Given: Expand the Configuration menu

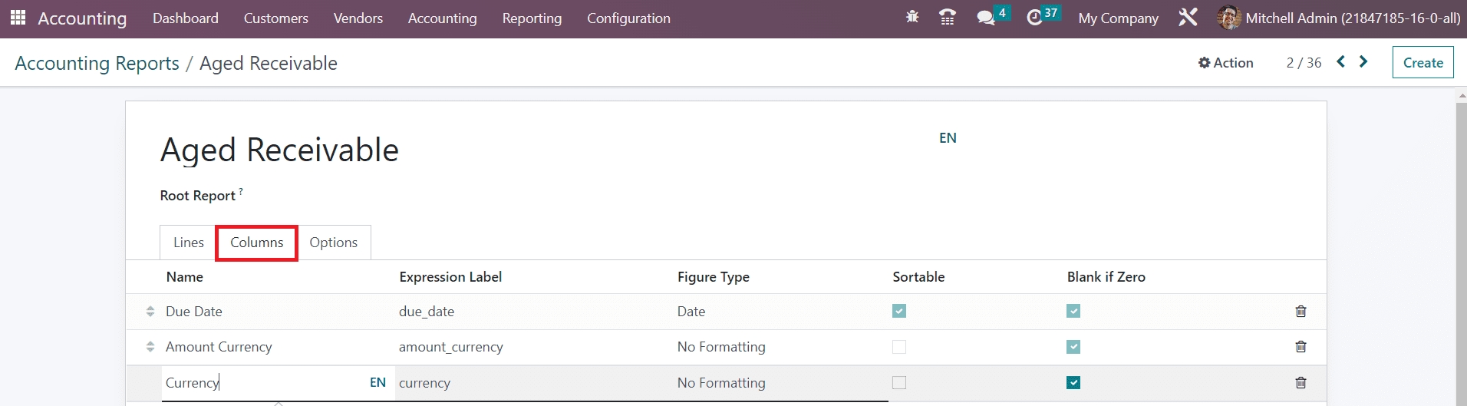Looking at the screenshot, I should (x=628, y=18).
